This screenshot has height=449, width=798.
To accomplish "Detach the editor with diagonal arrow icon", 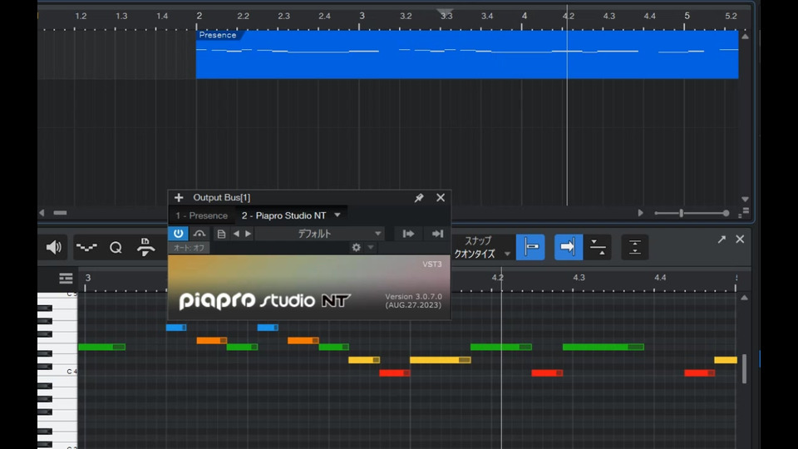I will (x=722, y=239).
